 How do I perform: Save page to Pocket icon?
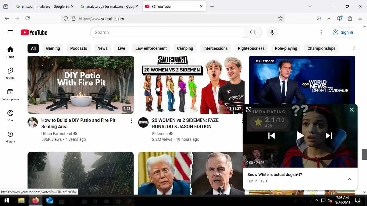point(319,18)
